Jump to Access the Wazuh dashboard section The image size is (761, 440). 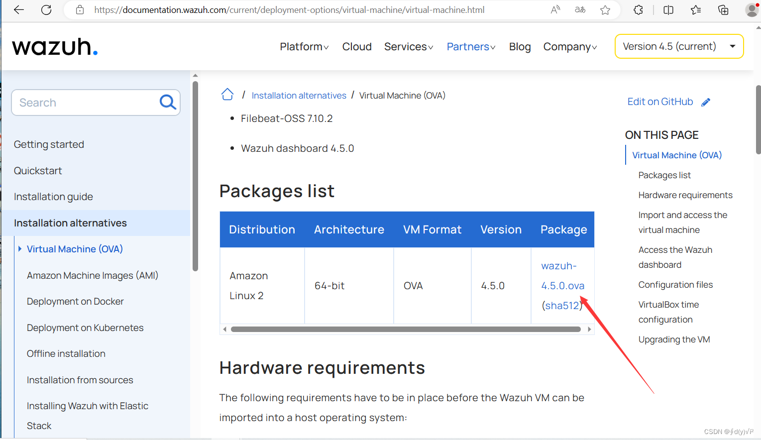pos(675,257)
